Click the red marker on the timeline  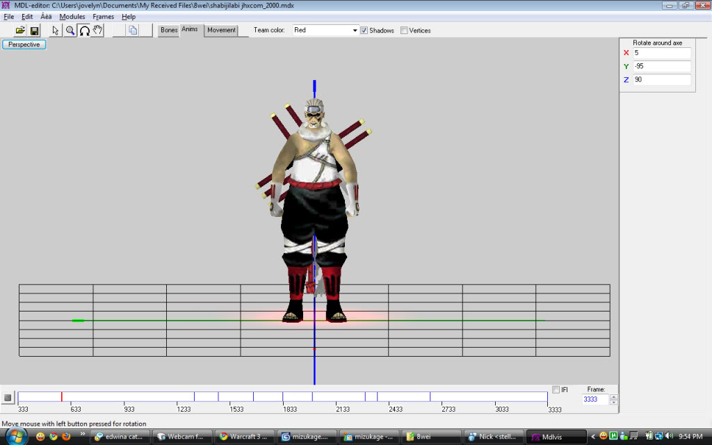[x=62, y=396]
